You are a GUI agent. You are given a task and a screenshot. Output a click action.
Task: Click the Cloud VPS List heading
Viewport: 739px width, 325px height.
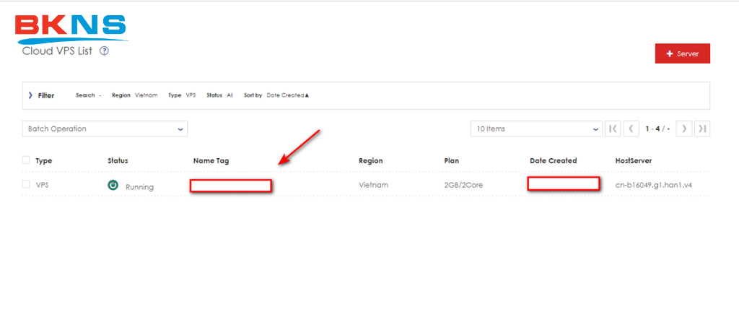(x=58, y=51)
